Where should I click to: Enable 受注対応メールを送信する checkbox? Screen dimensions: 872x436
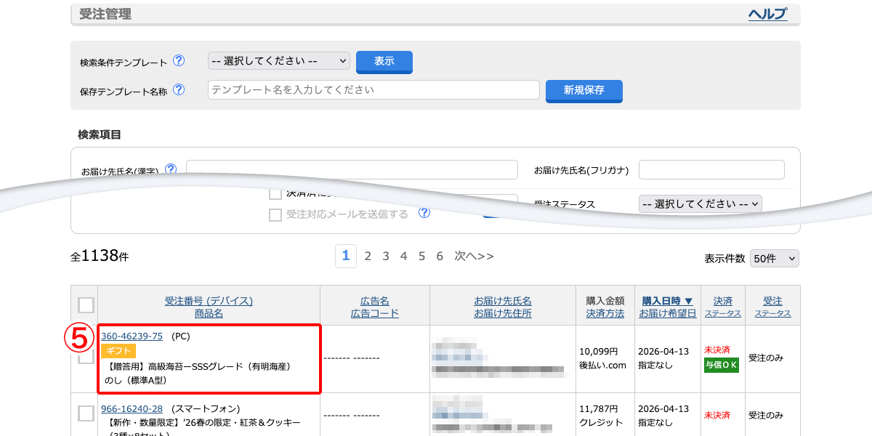coord(275,215)
